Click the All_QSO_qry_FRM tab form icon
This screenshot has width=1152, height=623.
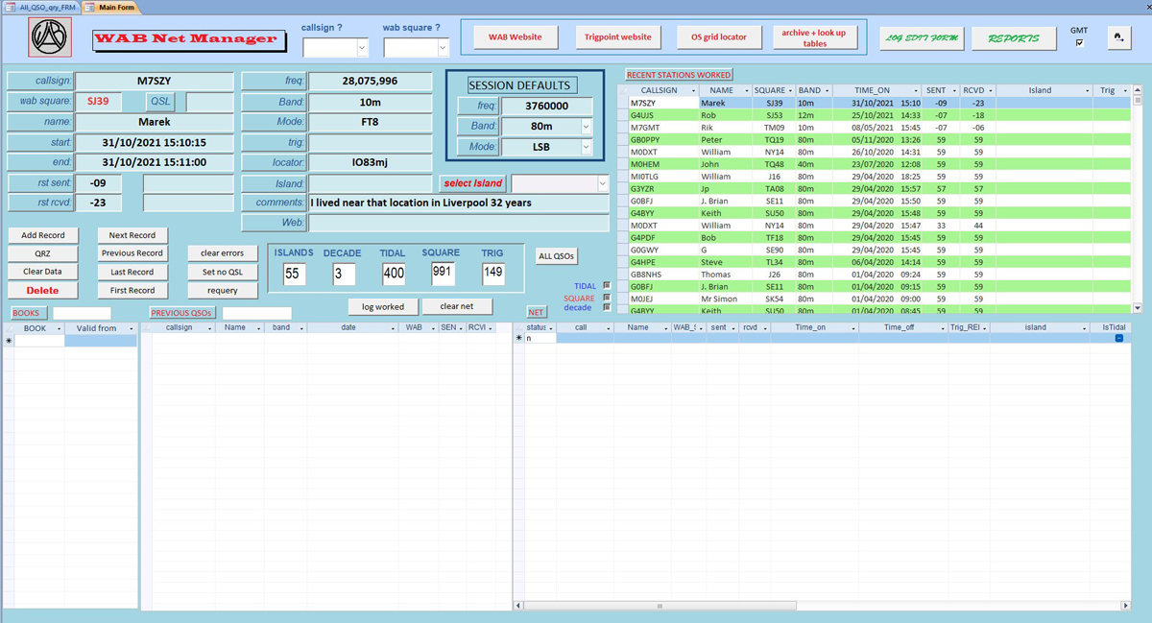12,7
